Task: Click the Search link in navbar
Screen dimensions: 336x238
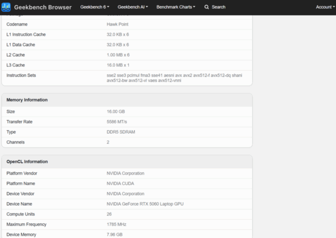Action: click(219, 7)
